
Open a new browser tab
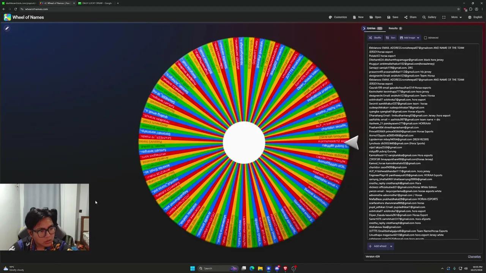pyautogui.click(x=118, y=3)
